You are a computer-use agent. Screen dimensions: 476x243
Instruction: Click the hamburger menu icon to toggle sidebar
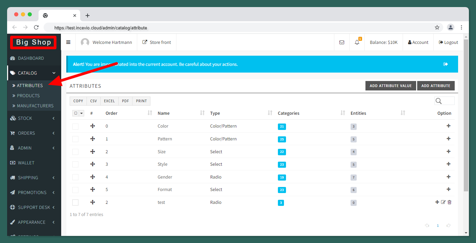[68, 42]
